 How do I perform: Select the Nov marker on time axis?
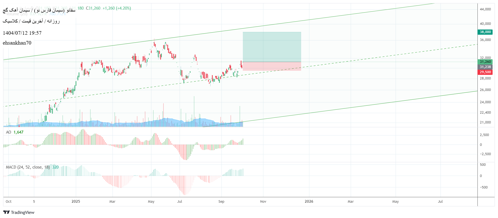[263, 201]
